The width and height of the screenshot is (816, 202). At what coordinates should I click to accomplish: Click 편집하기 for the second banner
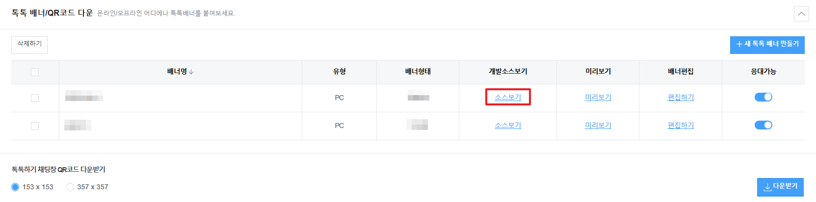pyautogui.click(x=681, y=126)
